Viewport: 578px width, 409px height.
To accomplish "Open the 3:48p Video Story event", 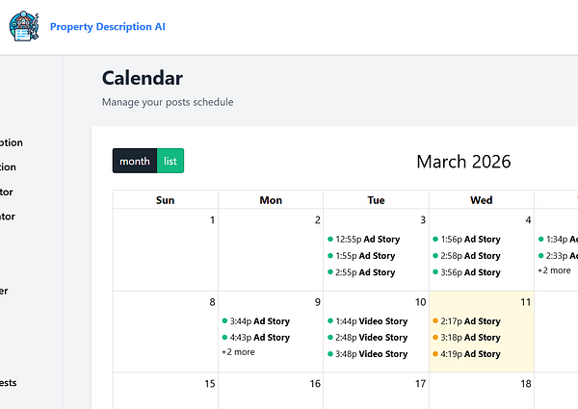I will click(x=368, y=354).
